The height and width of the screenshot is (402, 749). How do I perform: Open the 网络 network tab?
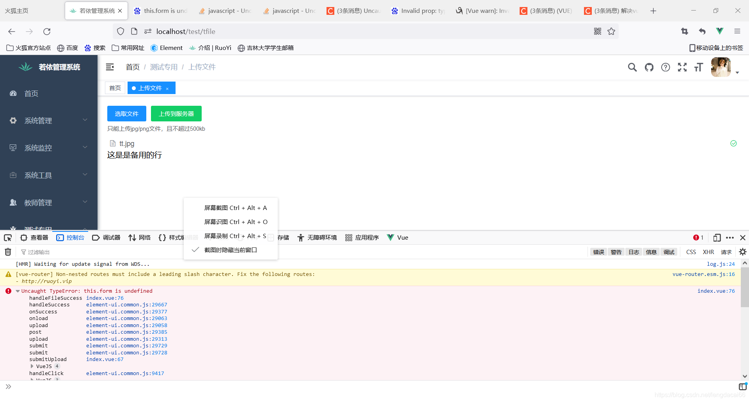[140, 238]
